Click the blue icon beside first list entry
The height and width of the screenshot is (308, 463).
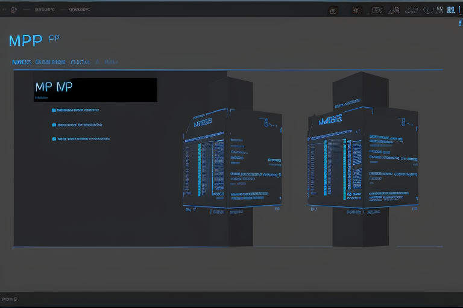[54, 111]
